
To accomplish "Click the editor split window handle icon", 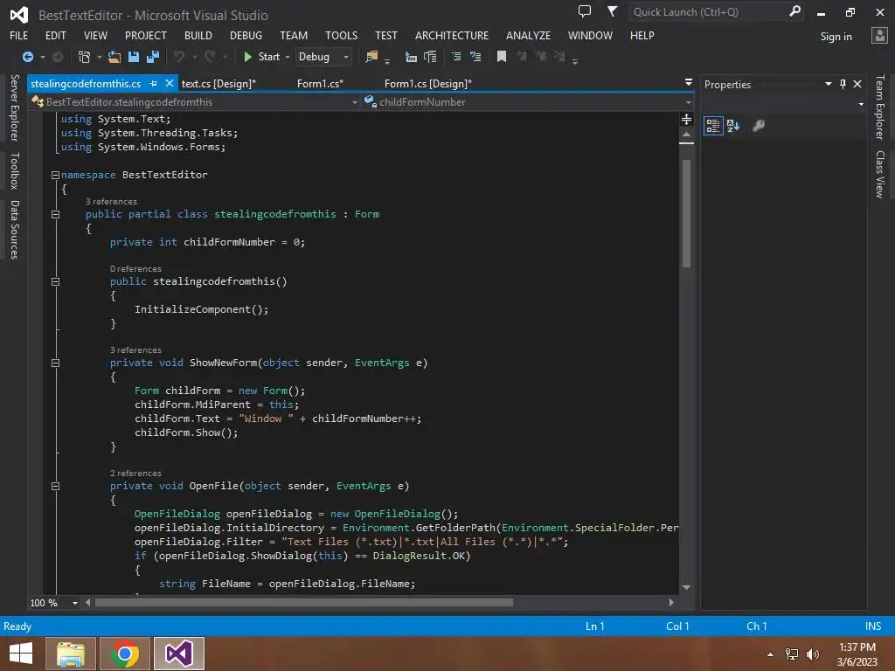I will pos(687,119).
